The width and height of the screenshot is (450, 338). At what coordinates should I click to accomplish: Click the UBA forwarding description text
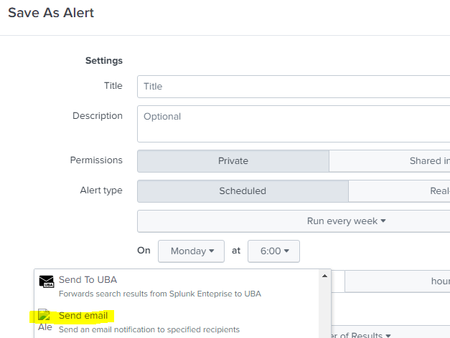[159, 294]
